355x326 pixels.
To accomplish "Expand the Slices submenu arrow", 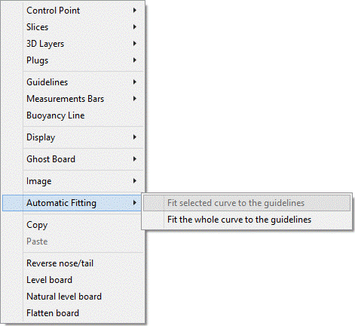I will pyautogui.click(x=135, y=27).
